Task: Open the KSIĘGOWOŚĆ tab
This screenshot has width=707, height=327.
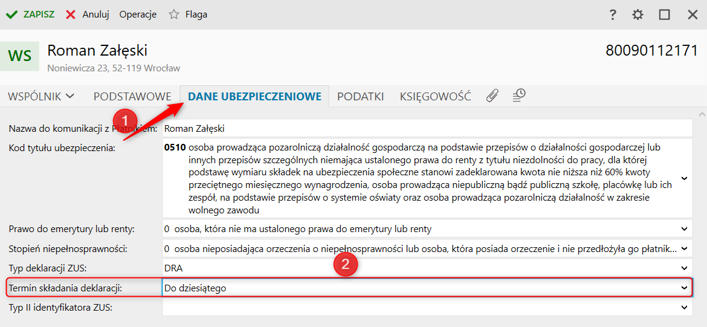Action: [x=435, y=96]
